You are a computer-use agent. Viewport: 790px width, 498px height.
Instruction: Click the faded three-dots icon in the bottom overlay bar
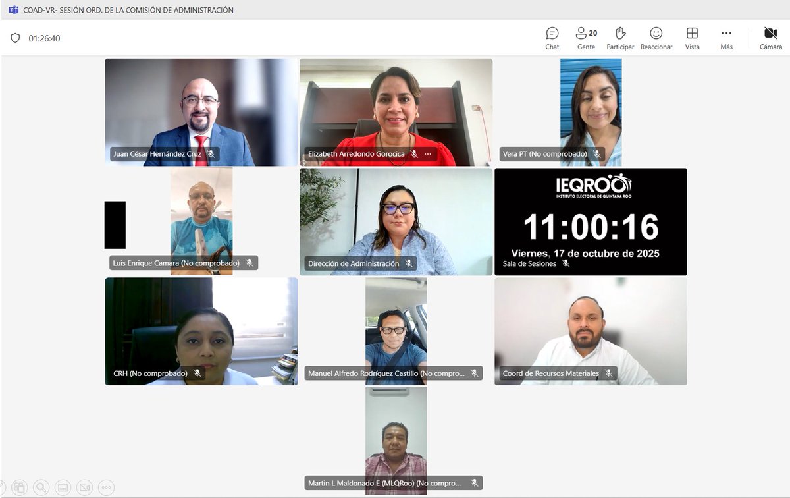106,487
